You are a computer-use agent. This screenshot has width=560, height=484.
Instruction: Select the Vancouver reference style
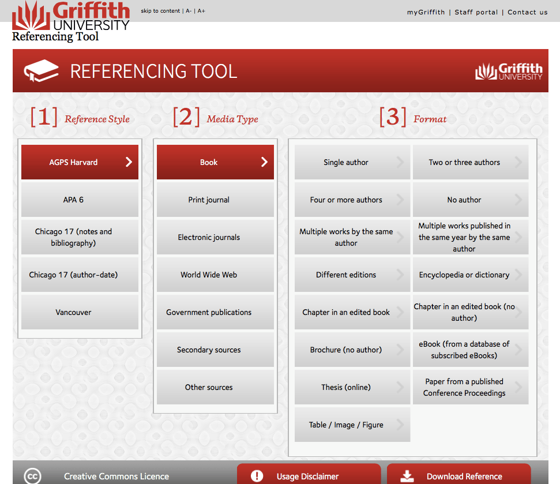[80, 312]
